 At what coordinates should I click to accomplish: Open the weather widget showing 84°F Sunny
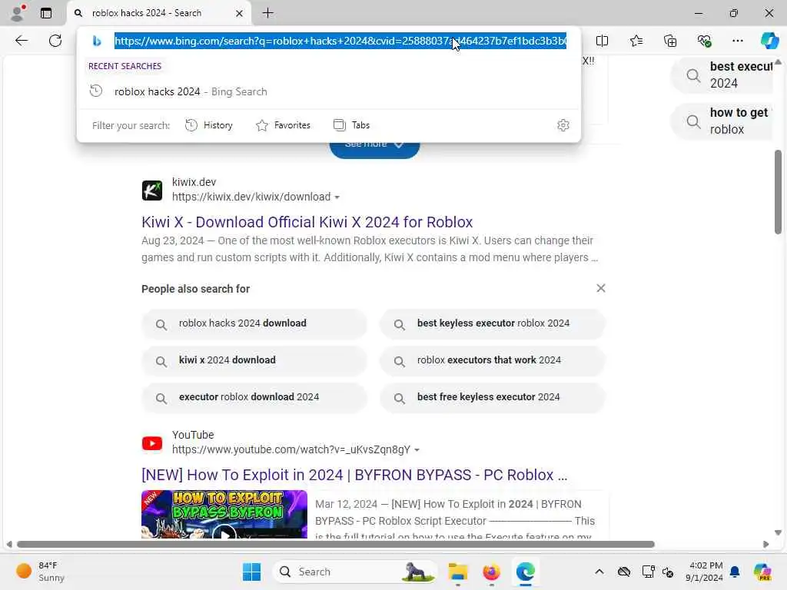coord(41,572)
